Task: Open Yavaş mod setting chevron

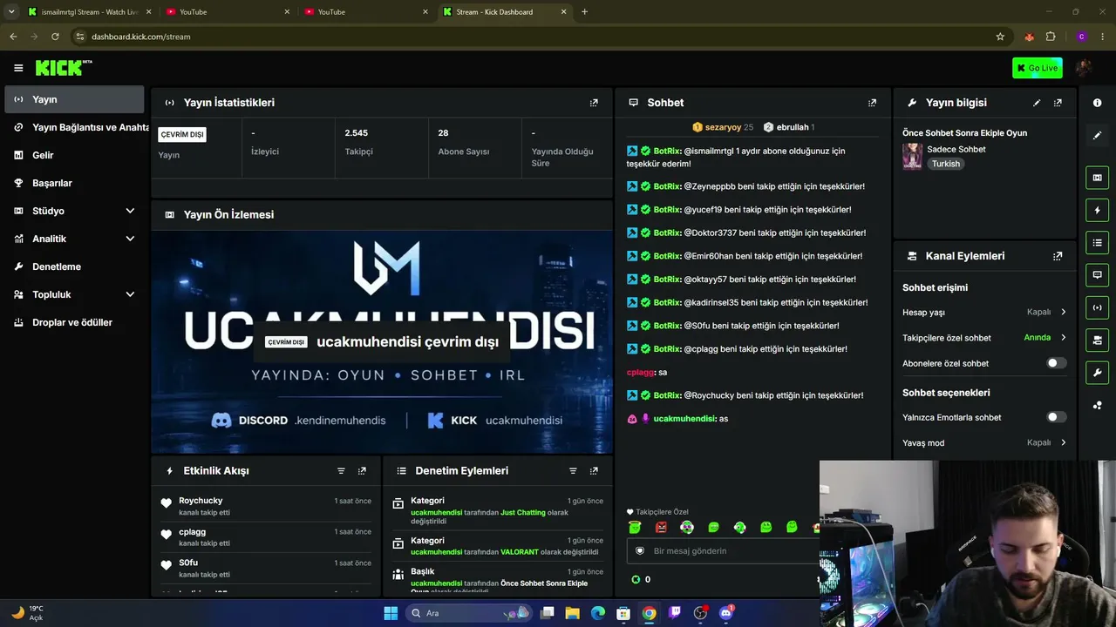Action: pyautogui.click(x=1064, y=442)
